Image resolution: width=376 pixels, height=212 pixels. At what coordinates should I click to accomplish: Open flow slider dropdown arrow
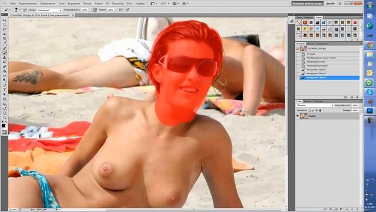tap(116, 10)
